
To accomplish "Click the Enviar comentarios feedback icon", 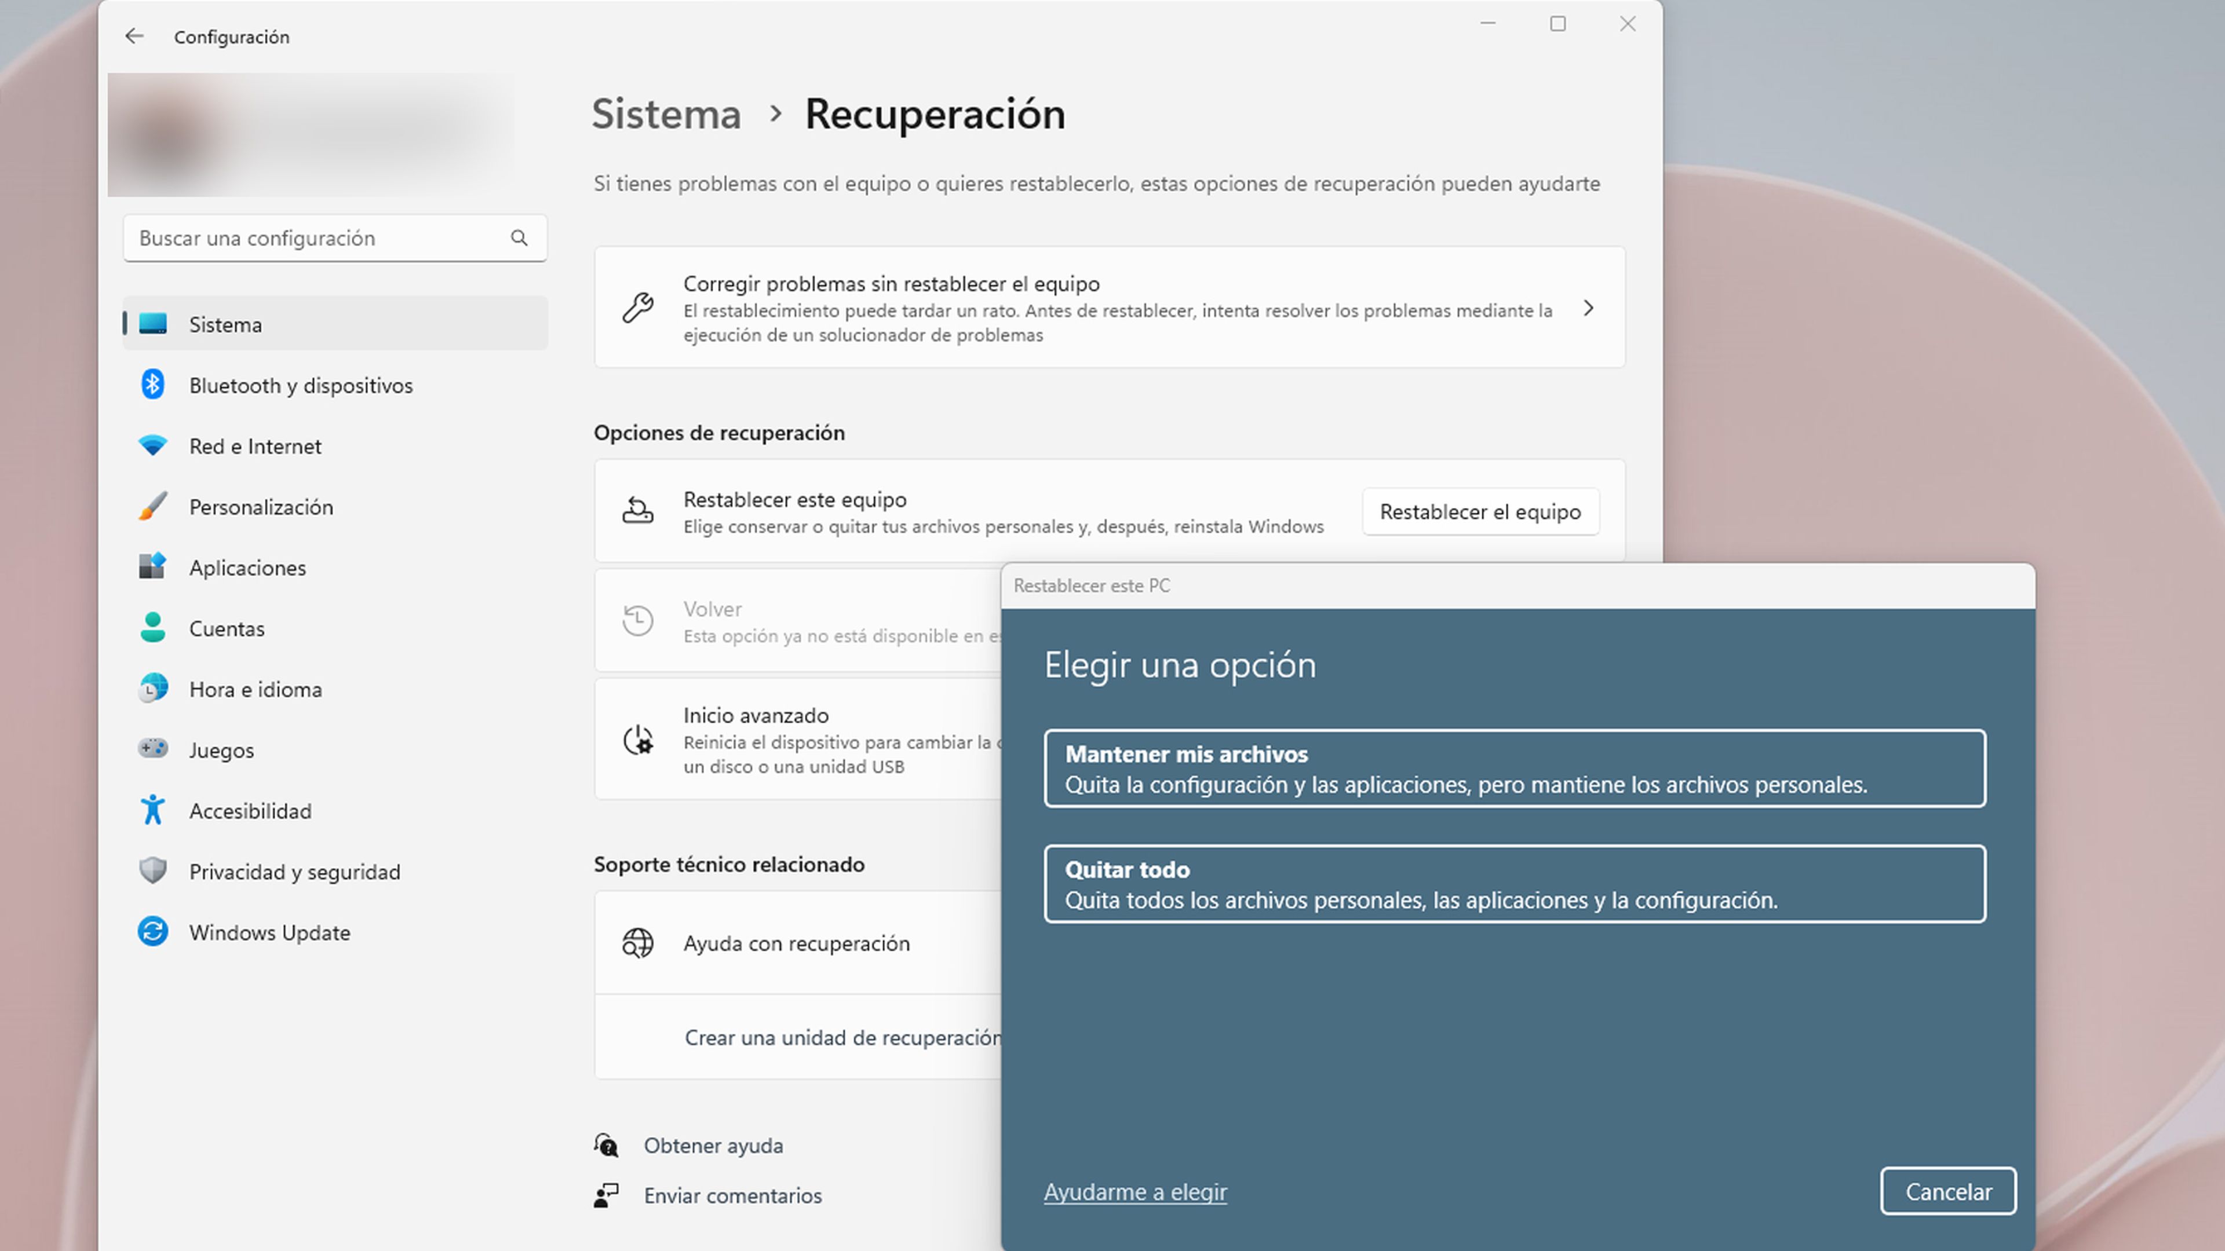I will coord(606,1196).
